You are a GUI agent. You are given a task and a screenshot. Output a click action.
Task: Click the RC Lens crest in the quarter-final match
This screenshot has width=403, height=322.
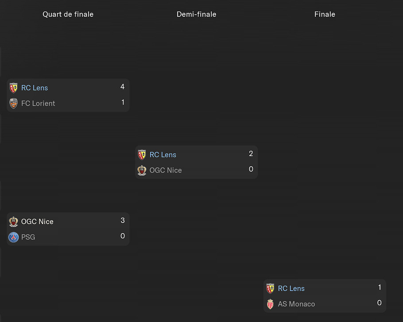14,88
